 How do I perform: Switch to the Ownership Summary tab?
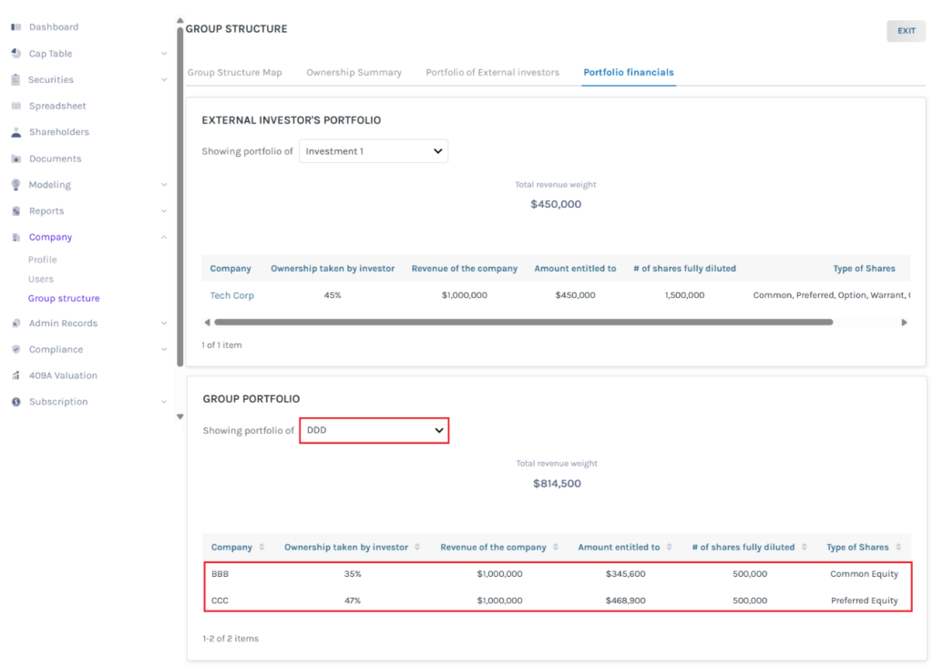(353, 72)
